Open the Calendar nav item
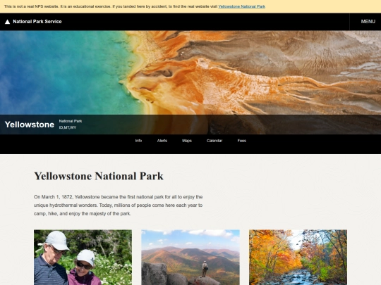381x285 pixels. point(214,141)
